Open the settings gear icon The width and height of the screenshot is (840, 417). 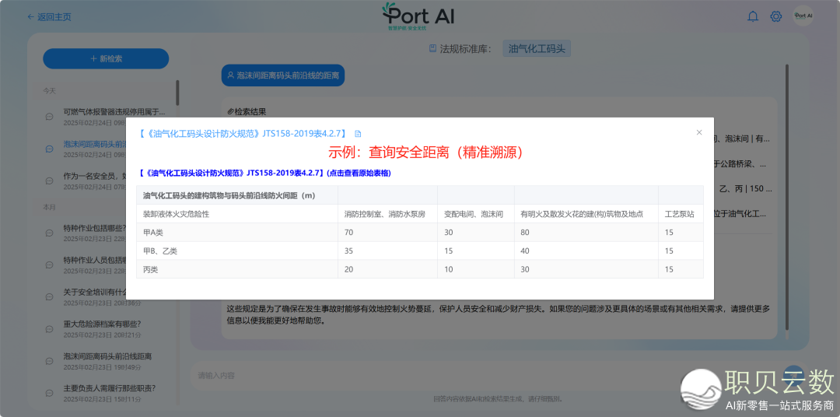point(775,16)
